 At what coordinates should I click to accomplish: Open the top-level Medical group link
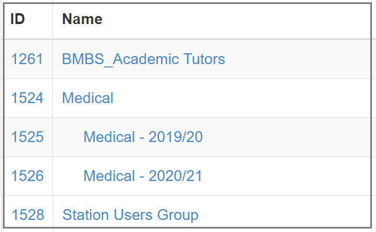coord(87,98)
